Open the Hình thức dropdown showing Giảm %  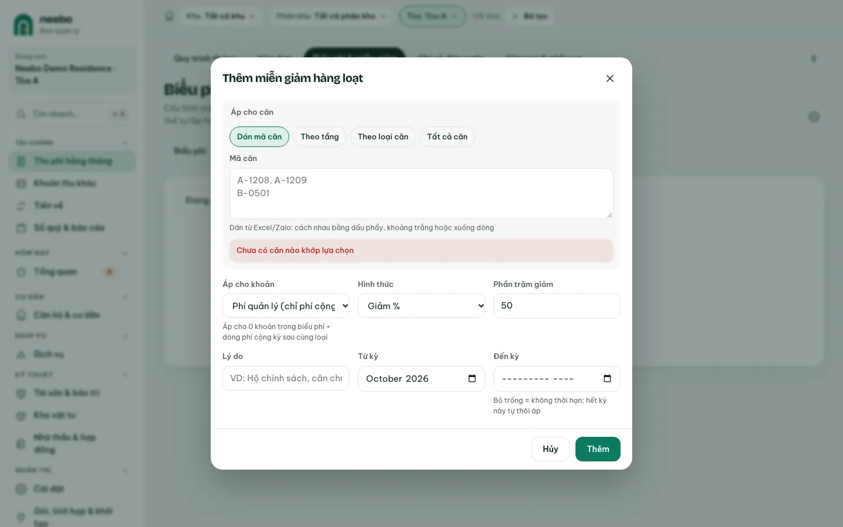click(421, 306)
